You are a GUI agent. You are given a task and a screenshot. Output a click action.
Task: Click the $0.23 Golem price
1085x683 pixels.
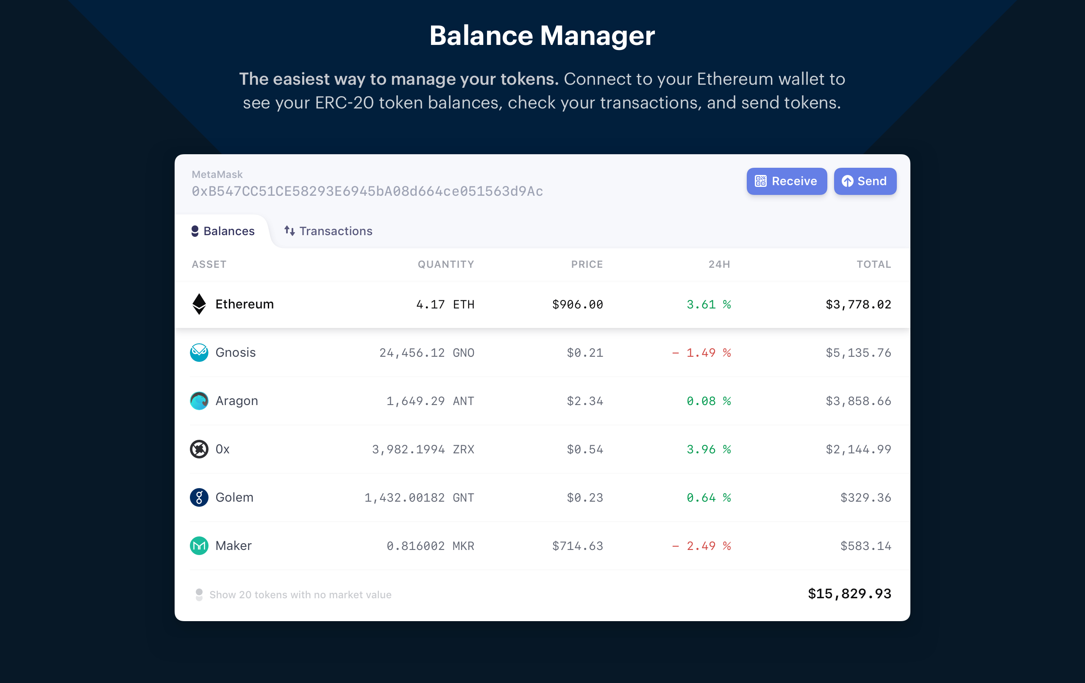click(x=585, y=497)
